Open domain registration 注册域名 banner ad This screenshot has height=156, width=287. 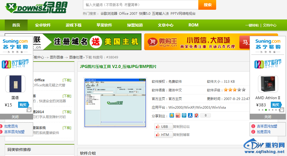tap(87, 42)
